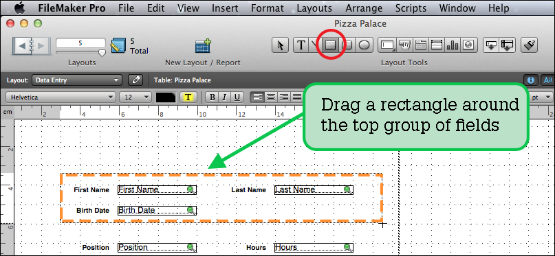The width and height of the screenshot is (555, 256).
Task: Click lookup icon in Birth Date field
Action: (191, 211)
